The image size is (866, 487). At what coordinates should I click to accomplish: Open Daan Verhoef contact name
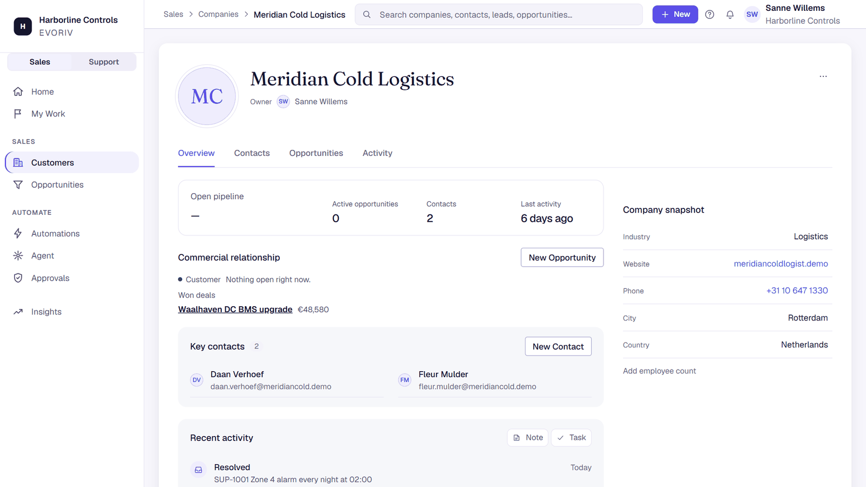click(237, 374)
